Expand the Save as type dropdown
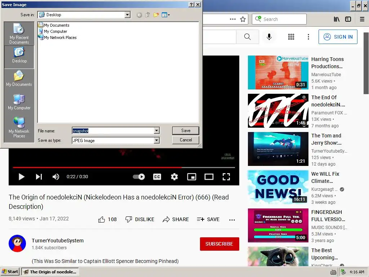Viewport: 369px width, 277px height. [x=156, y=140]
